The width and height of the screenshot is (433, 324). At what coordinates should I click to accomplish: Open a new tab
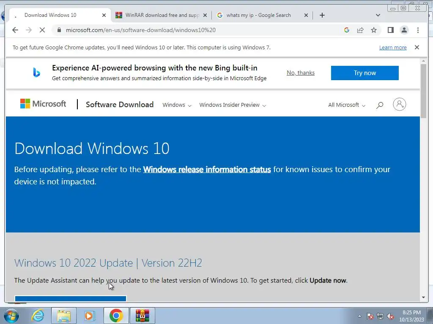coord(322,15)
